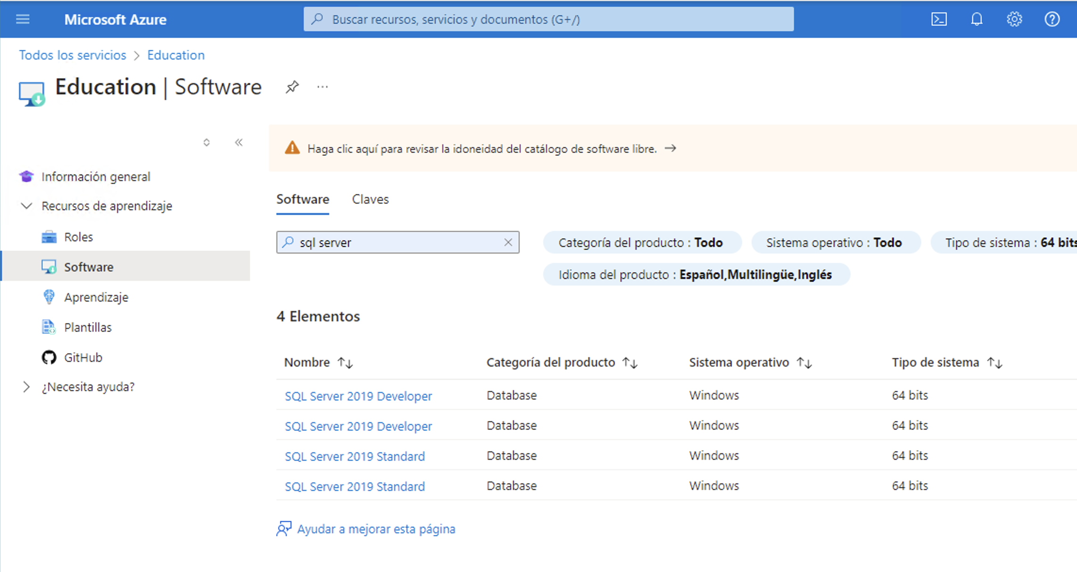Click the Microsoft Azure logo text
The image size is (1077, 572).
(x=115, y=19)
